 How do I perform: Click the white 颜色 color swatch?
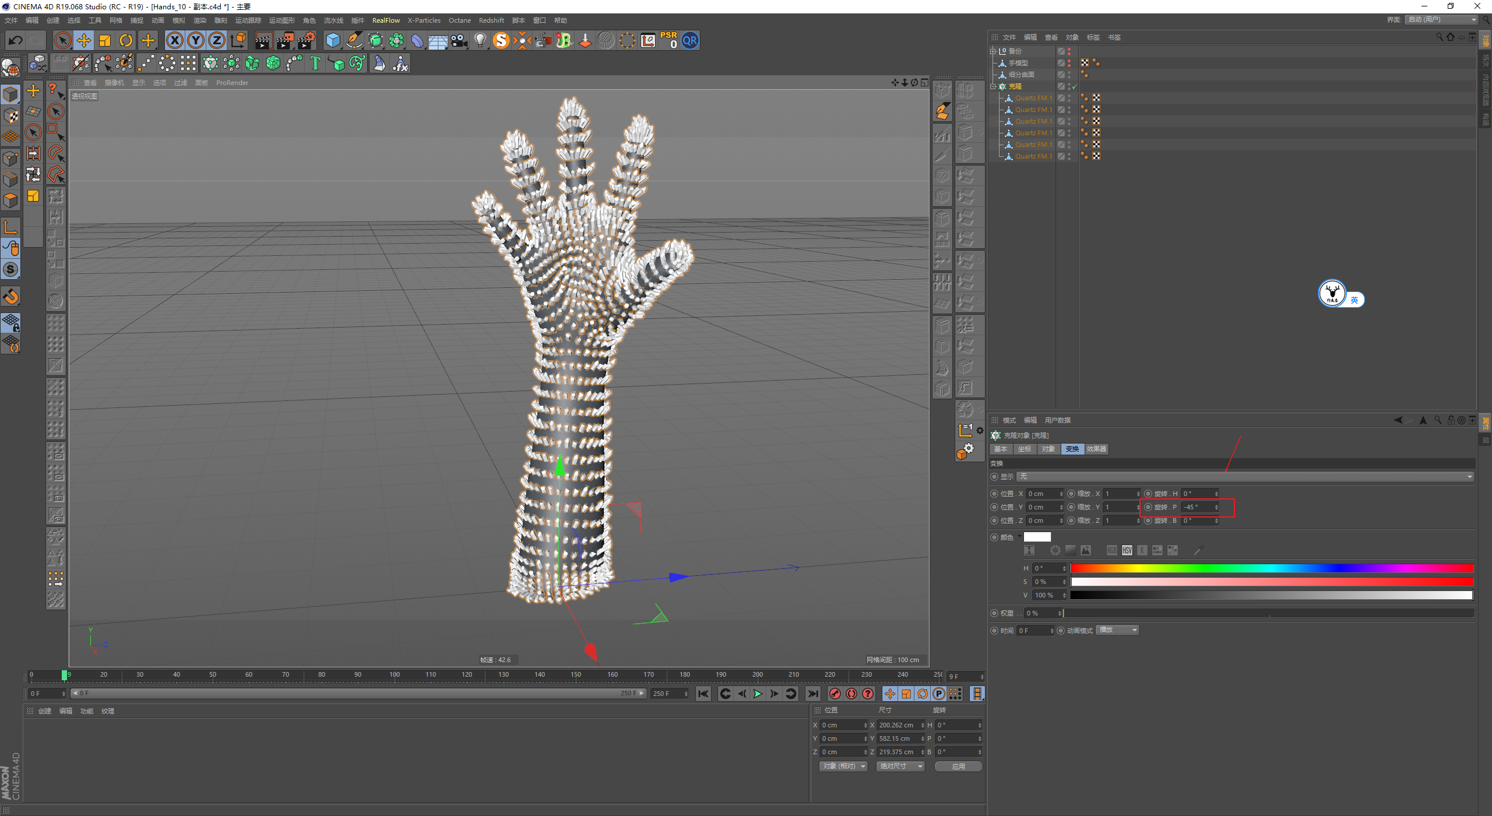(1037, 537)
